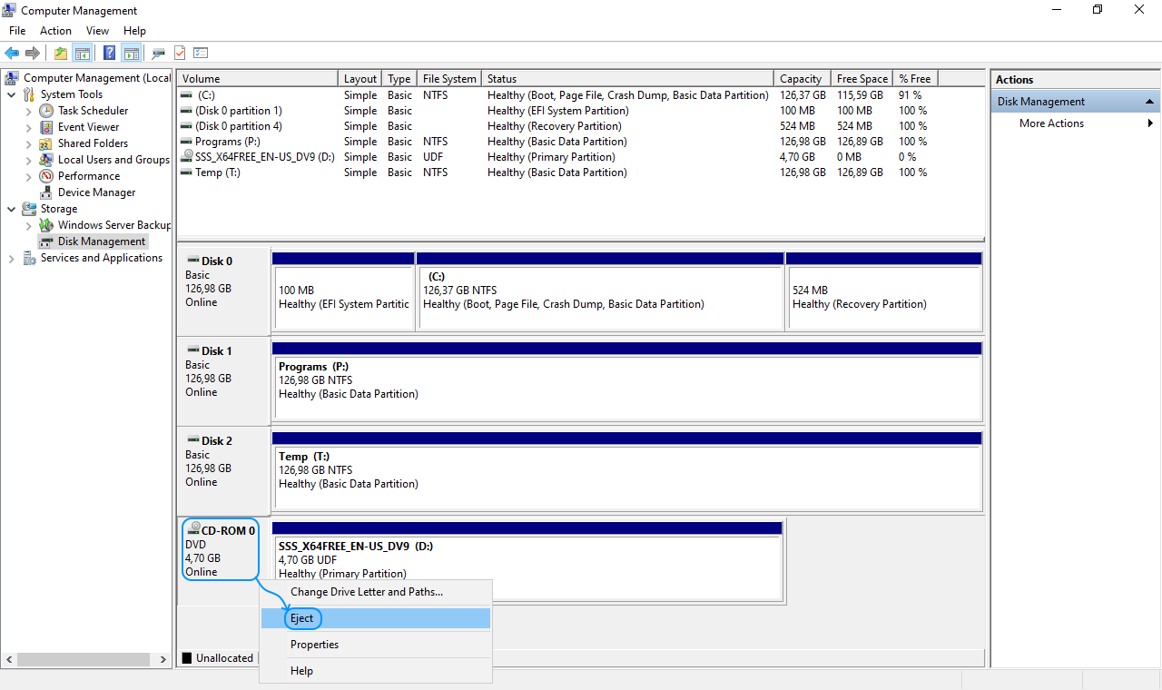Click the Services and Applications icon
This screenshot has width=1162, height=690.
(x=29, y=258)
